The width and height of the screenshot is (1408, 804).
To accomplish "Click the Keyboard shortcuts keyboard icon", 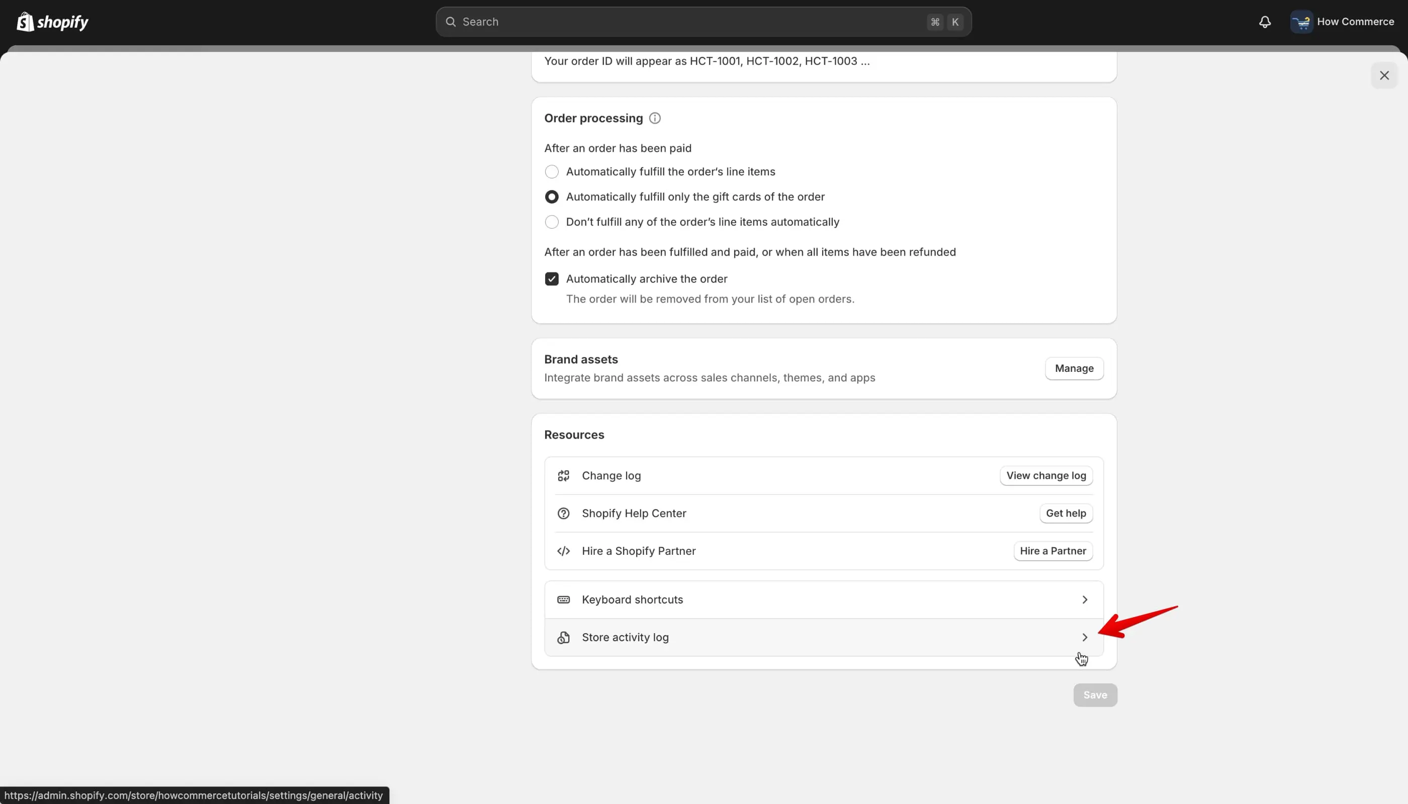I will click(563, 599).
